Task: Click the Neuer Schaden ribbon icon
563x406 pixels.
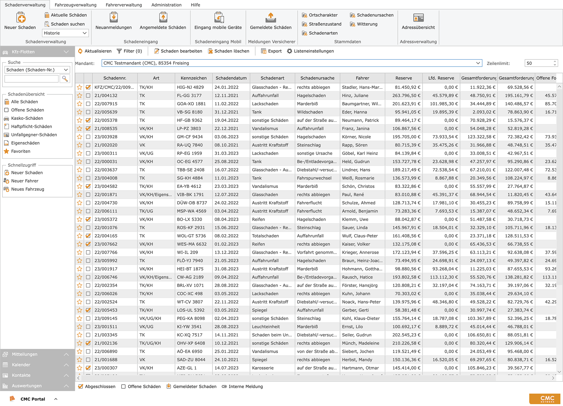Action: tap(21, 17)
